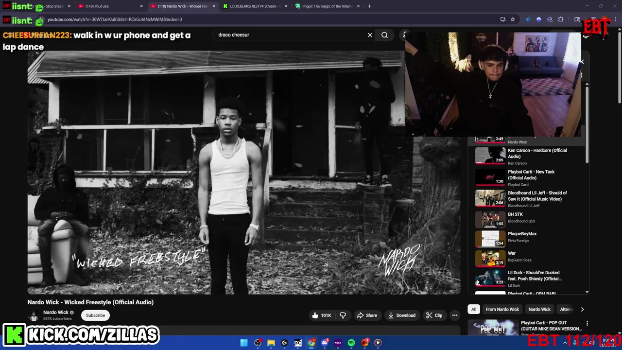622x350 pixels.
Task: Expand next filter chips arrow
Action: point(582,309)
